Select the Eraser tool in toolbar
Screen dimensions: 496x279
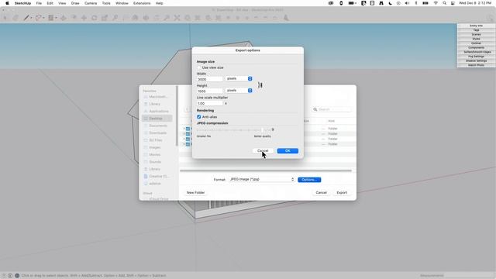[15, 18]
